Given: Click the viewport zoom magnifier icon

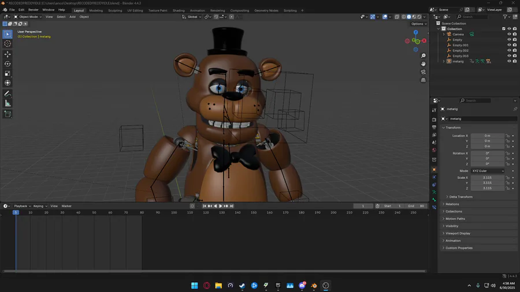Looking at the screenshot, I should (423, 56).
